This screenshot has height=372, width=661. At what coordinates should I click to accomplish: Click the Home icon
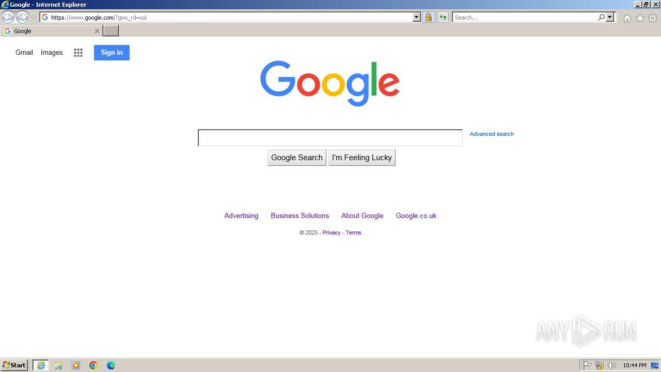(x=627, y=18)
